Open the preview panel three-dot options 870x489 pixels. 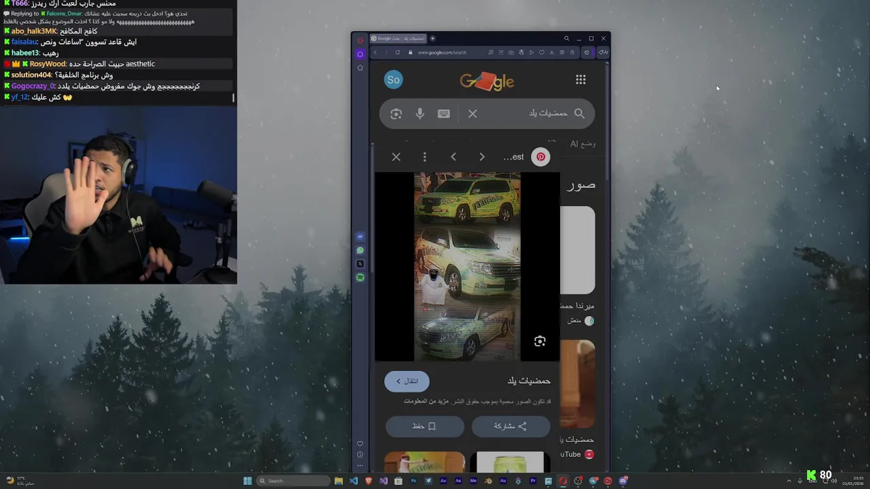[425, 157]
